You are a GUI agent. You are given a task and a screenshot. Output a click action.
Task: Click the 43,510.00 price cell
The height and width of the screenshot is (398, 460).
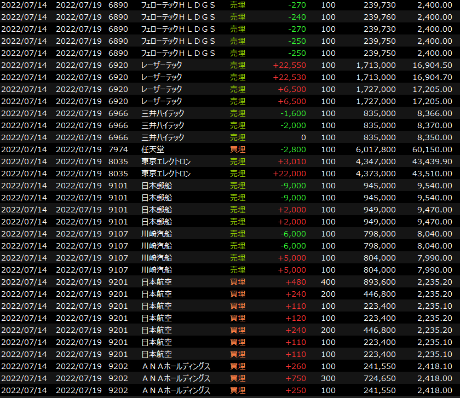tap(434, 174)
